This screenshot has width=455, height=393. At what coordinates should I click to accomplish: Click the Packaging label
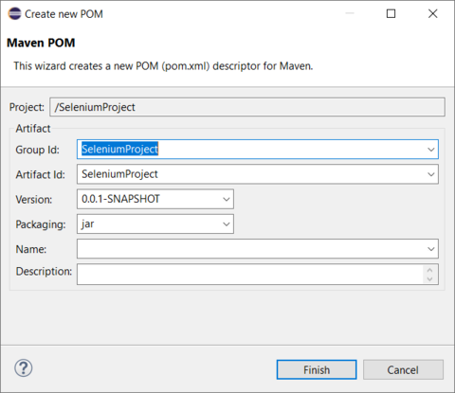(x=41, y=224)
